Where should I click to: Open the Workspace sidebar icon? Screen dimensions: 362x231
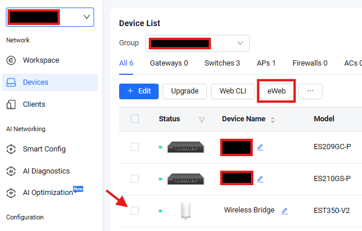(11, 60)
